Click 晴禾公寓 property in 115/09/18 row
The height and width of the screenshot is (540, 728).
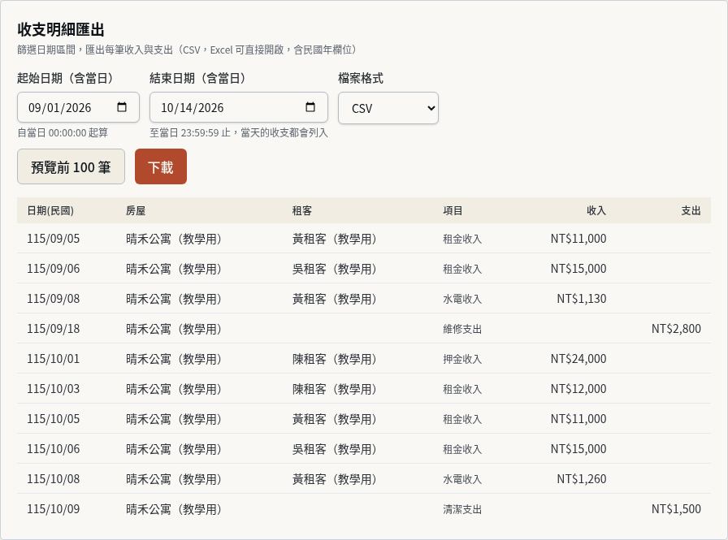(174, 329)
